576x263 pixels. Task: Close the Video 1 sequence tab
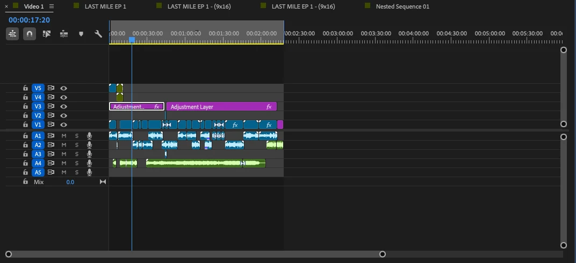pyautogui.click(x=6, y=6)
